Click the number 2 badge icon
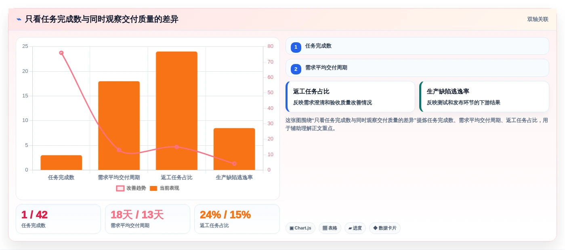Viewport: 565px width, 250px height. (296, 69)
